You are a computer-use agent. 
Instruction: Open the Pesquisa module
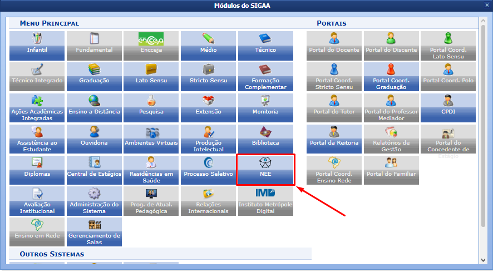point(151,108)
